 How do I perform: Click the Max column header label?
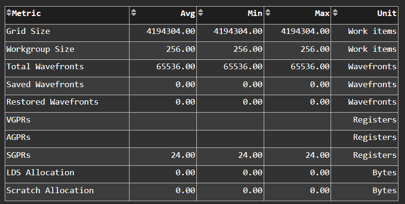point(322,13)
